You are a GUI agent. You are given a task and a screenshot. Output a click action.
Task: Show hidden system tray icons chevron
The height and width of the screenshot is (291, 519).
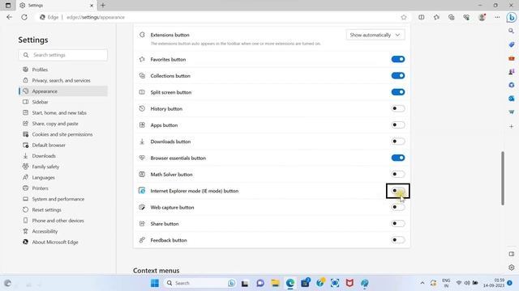(422, 283)
